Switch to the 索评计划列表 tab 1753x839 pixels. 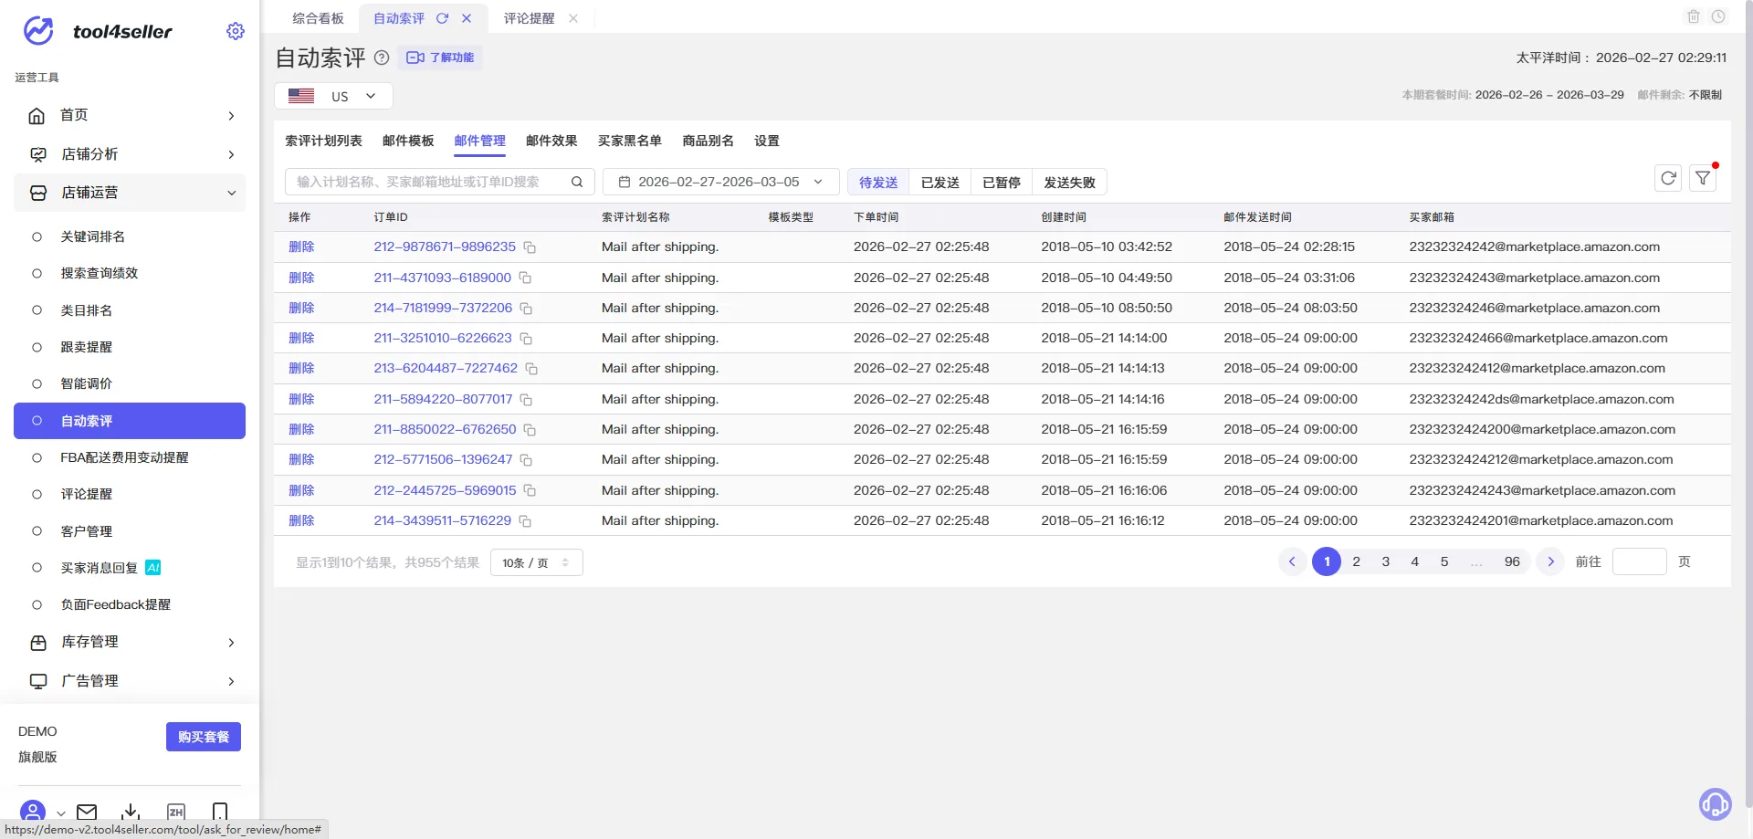[x=323, y=141]
